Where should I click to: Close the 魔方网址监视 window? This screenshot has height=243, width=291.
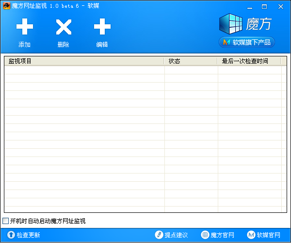[281, 7]
